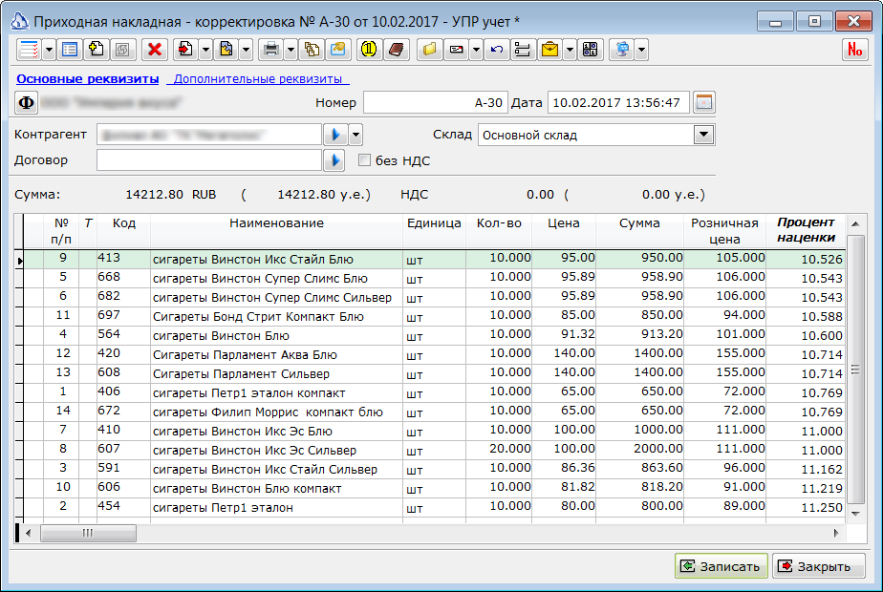
Task: Click the yellow briefcase icon
Action: pyautogui.click(x=549, y=50)
